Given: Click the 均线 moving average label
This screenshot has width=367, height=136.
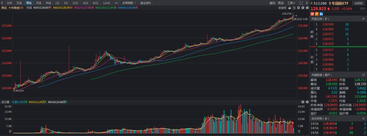Looking at the screenshot, I should point(29,8).
